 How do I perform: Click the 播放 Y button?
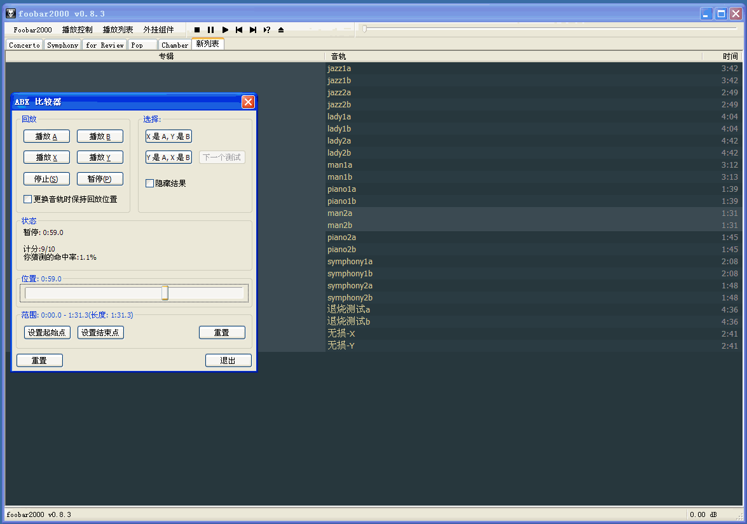pyautogui.click(x=100, y=158)
